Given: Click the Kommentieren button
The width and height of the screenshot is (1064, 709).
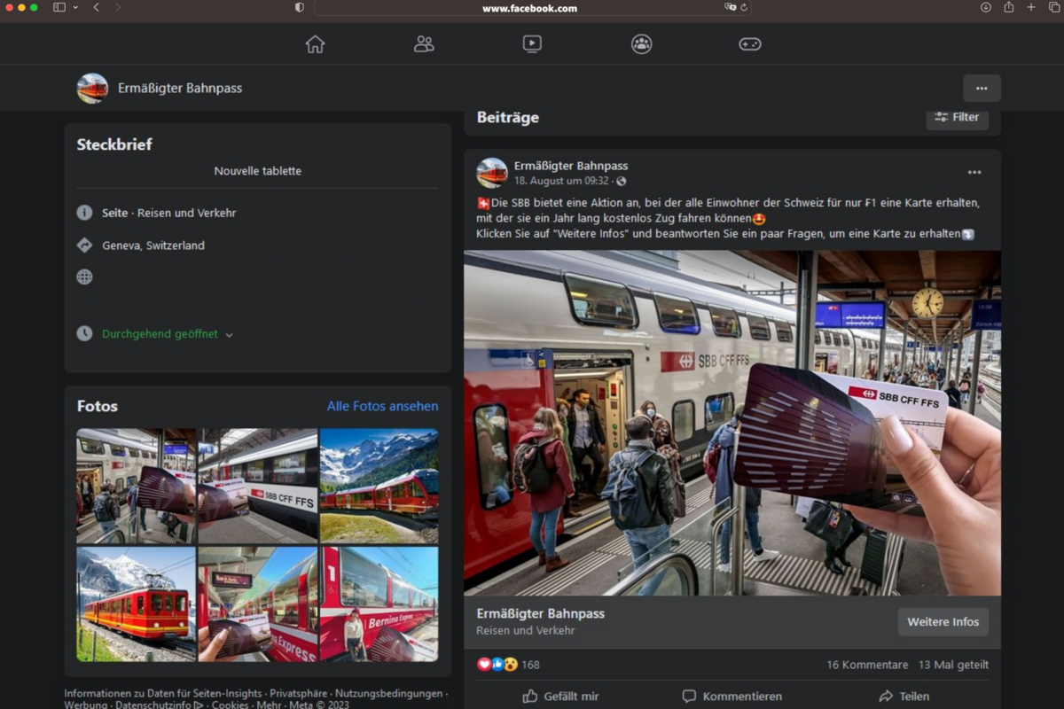Looking at the screenshot, I should pyautogui.click(x=731, y=697).
